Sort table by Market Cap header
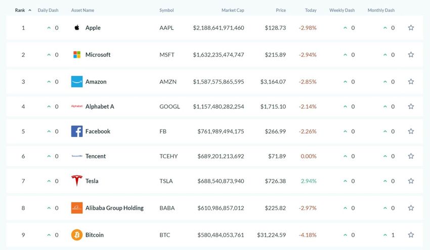The height and width of the screenshot is (250, 430). coord(233,10)
